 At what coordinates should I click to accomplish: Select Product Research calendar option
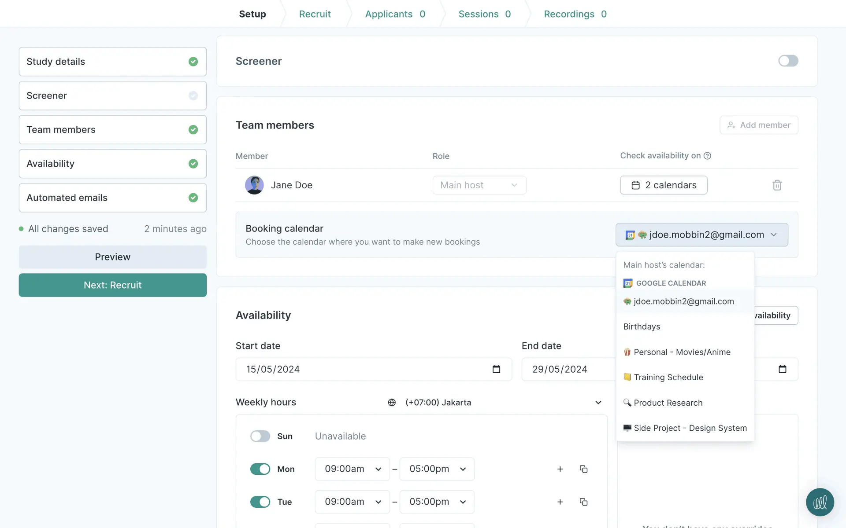668,403
